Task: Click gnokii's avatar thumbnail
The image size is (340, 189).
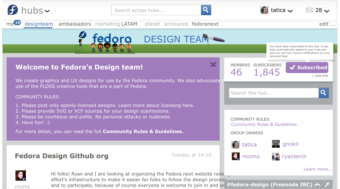Action: click(276, 144)
